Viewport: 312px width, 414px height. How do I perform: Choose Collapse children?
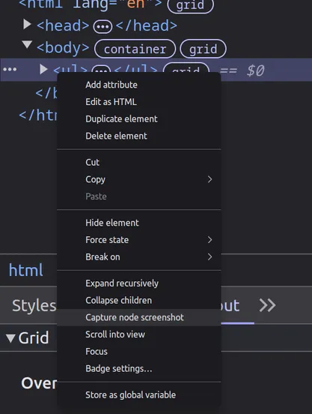(138, 300)
